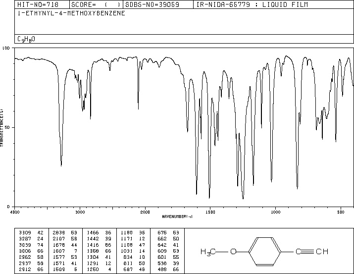Click the 1000 wavenumber axis label
This screenshot has height=274, width=354.
pyautogui.click(x=275, y=212)
